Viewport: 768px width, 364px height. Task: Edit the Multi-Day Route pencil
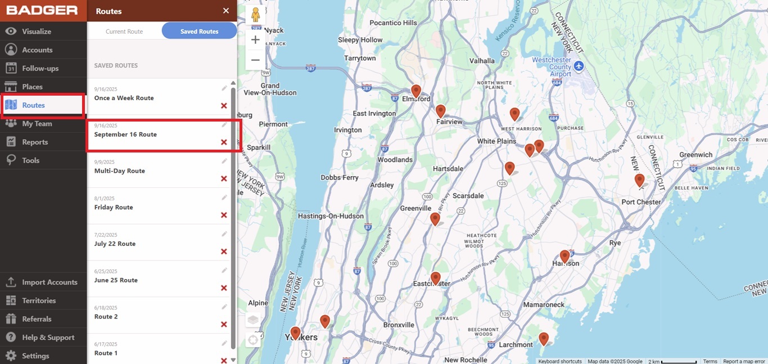tap(224, 161)
